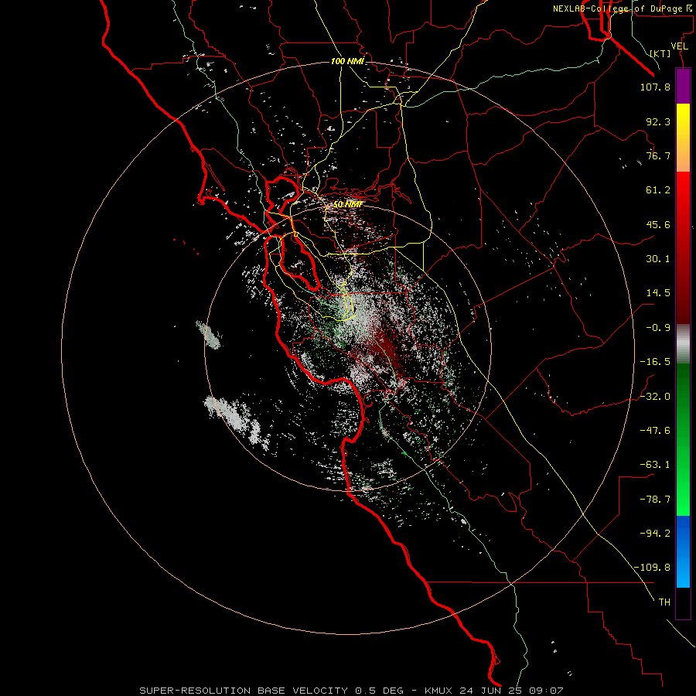
Task: Click the 50 NMI range ring label
Action: pos(347,205)
